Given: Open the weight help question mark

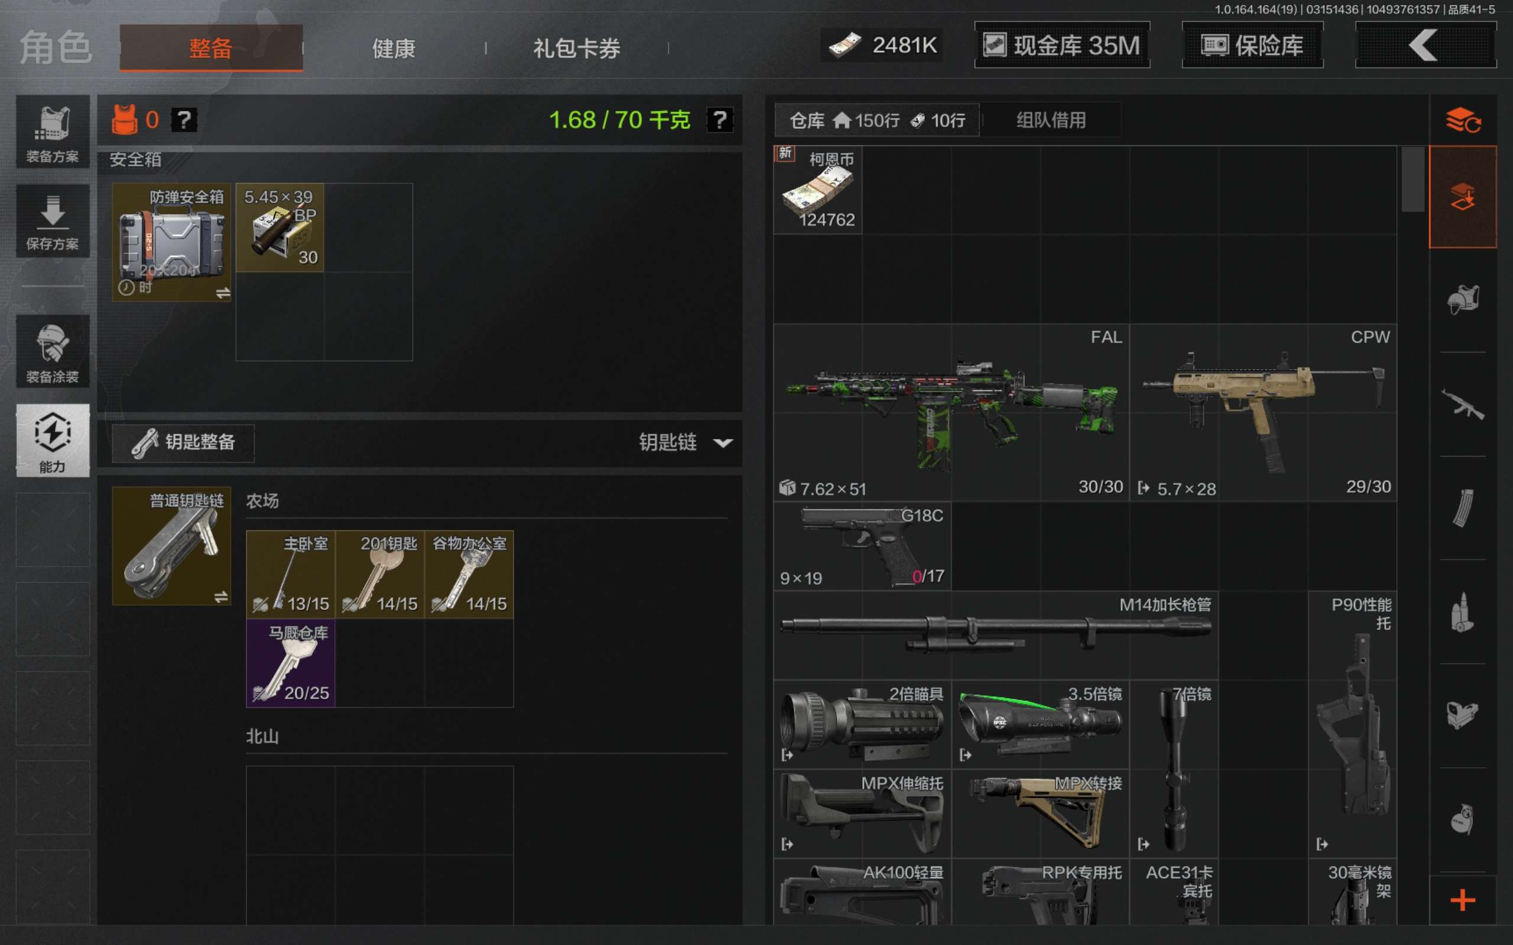Looking at the screenshot, I should (x=720, y=119).
